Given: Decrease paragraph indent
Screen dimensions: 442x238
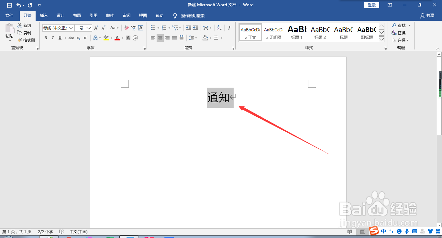Looking at the screenshot, I should (x=189, y=28).
